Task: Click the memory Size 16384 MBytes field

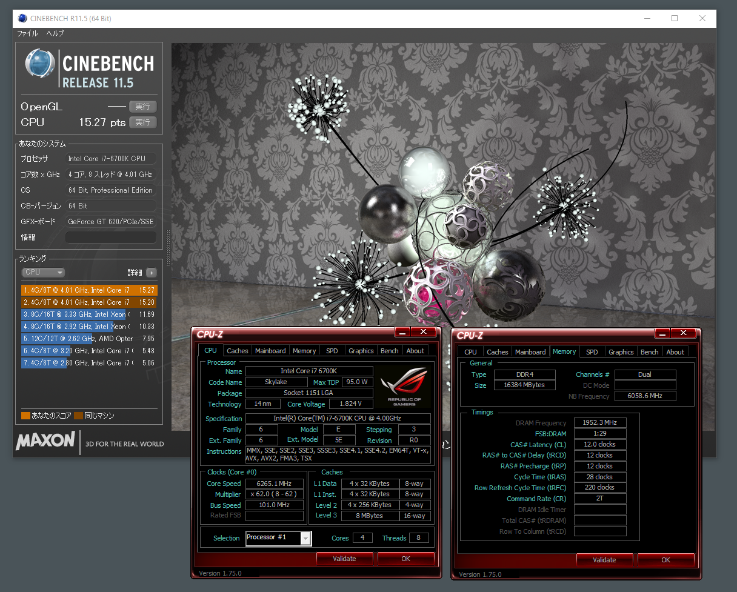Action: (x=524, y=385)
